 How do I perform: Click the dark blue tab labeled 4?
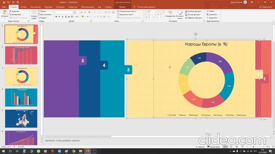(x=104, y=65)
